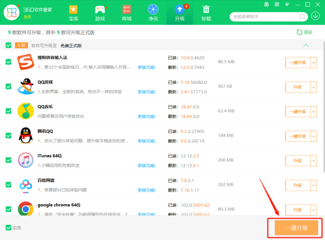Open upgrade dropdown arrow for 搜狗拼音输入法
This screenshot has height=240, width=325.
314,63
